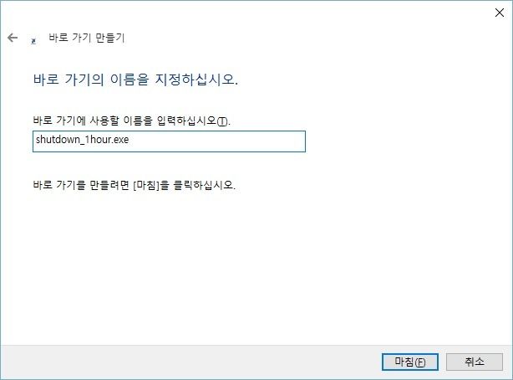
Task: Click the heading 바로 가기의 이름을 지정하십시오
Action: (x=135, y=80)
